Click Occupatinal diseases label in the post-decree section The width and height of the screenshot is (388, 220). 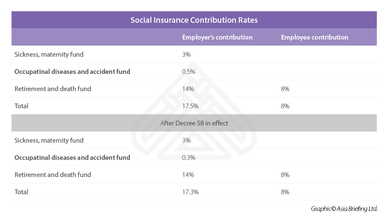[x=72, y=158]
